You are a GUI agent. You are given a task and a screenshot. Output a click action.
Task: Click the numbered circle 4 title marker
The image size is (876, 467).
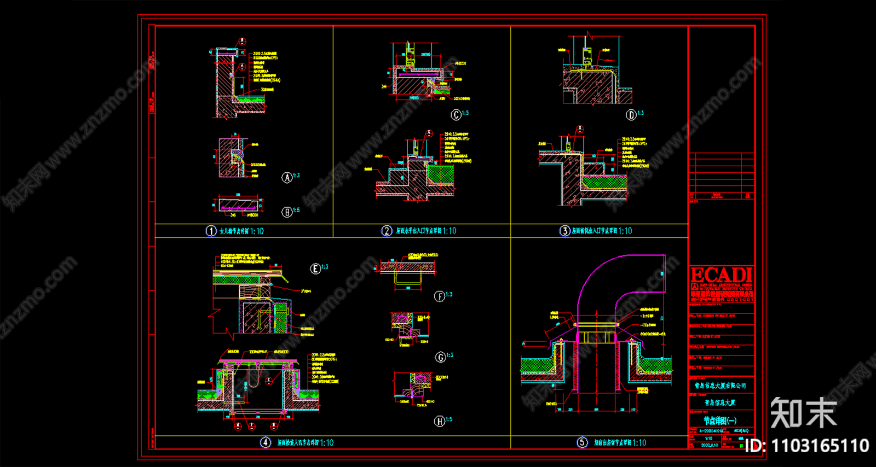click(x=266, y=442)
